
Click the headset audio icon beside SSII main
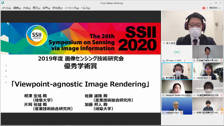click(x=163, y=60)
